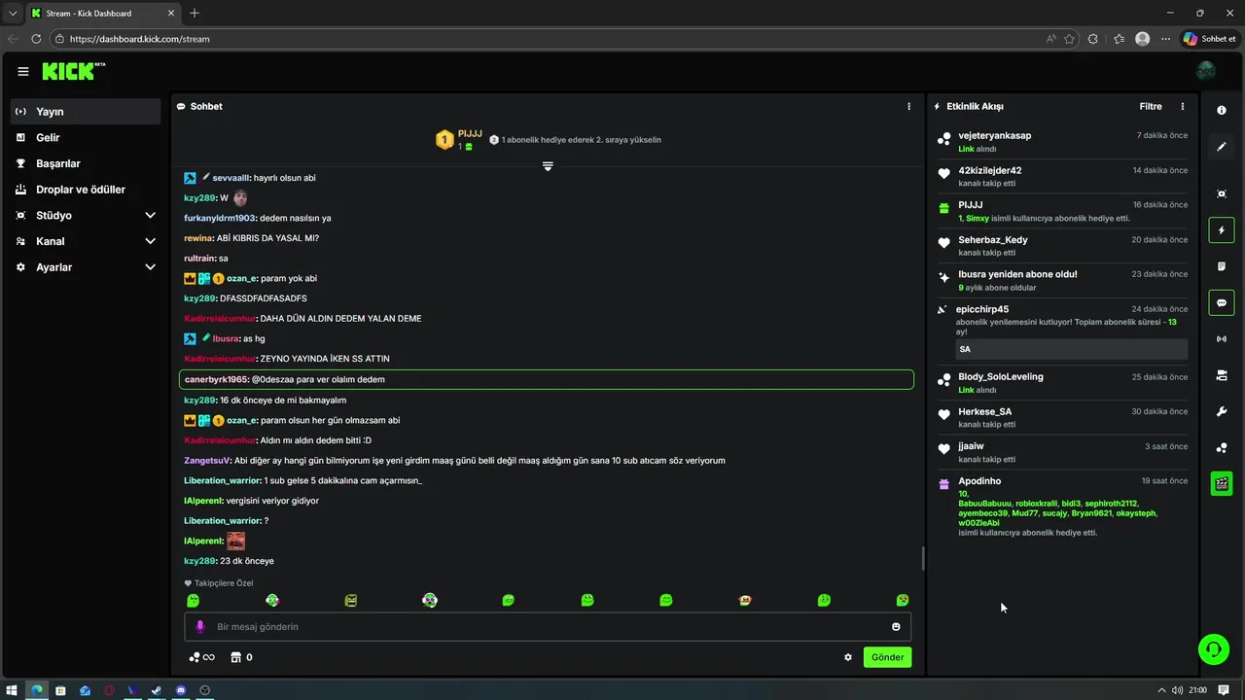
Task: Open Steam from the taskbar
Action: point(157,690)
